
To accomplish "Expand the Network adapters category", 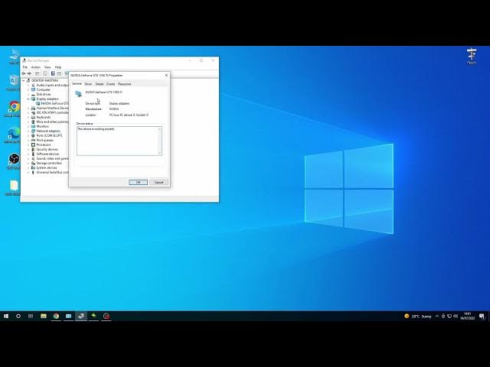I will (x=29, y=131).
